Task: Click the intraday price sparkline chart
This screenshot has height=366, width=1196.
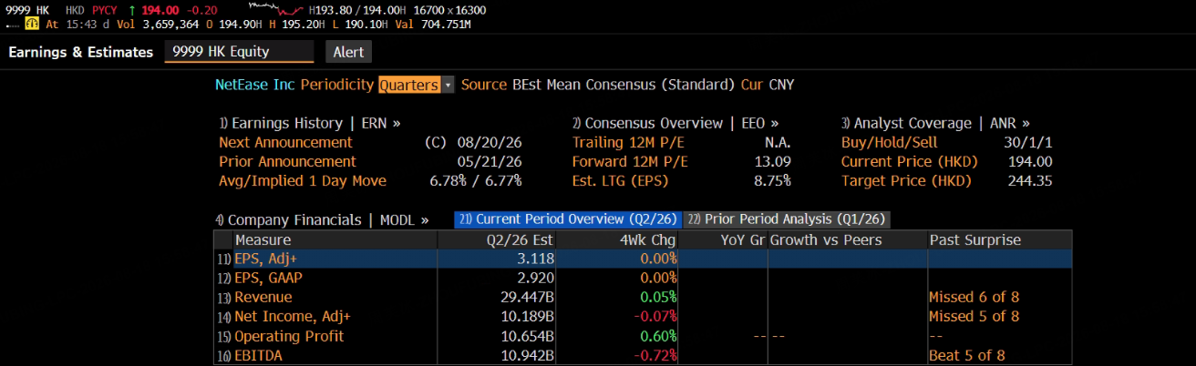Action: [x=274, y=8]
